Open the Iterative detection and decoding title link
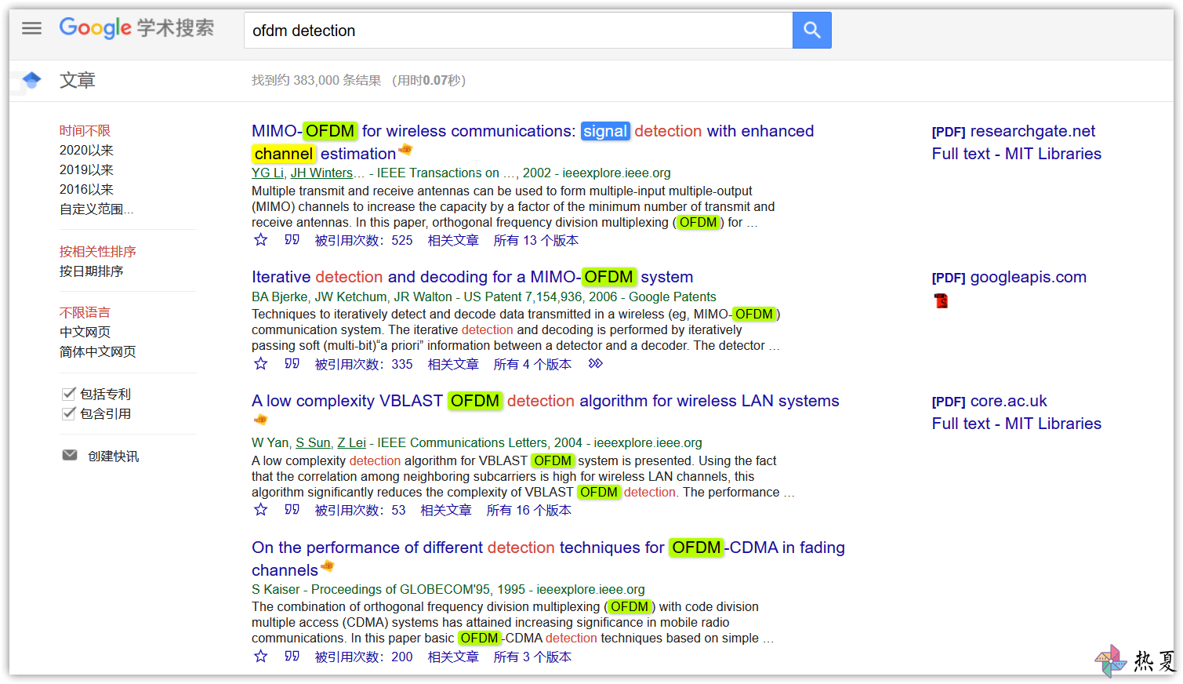The height and width of the screenshot is (684, 1183). [472, 277]
